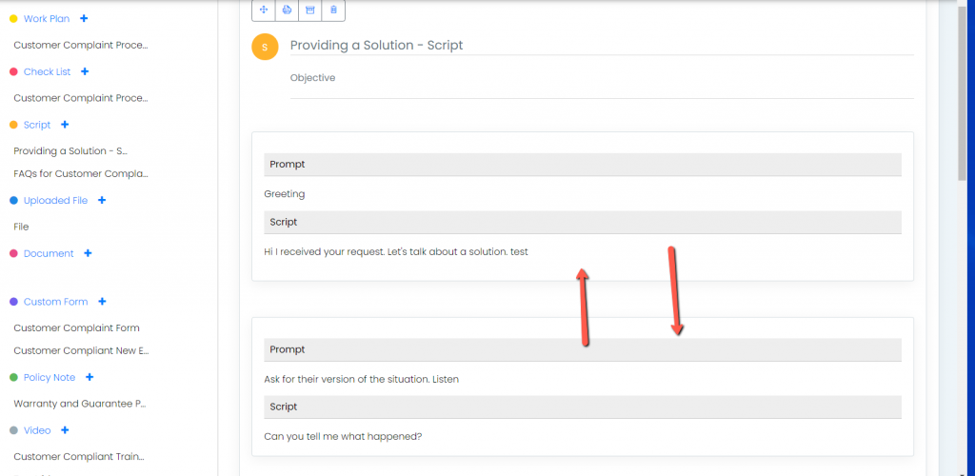
Task: Open the Customer Complaint Form
Action: [76, 327]
